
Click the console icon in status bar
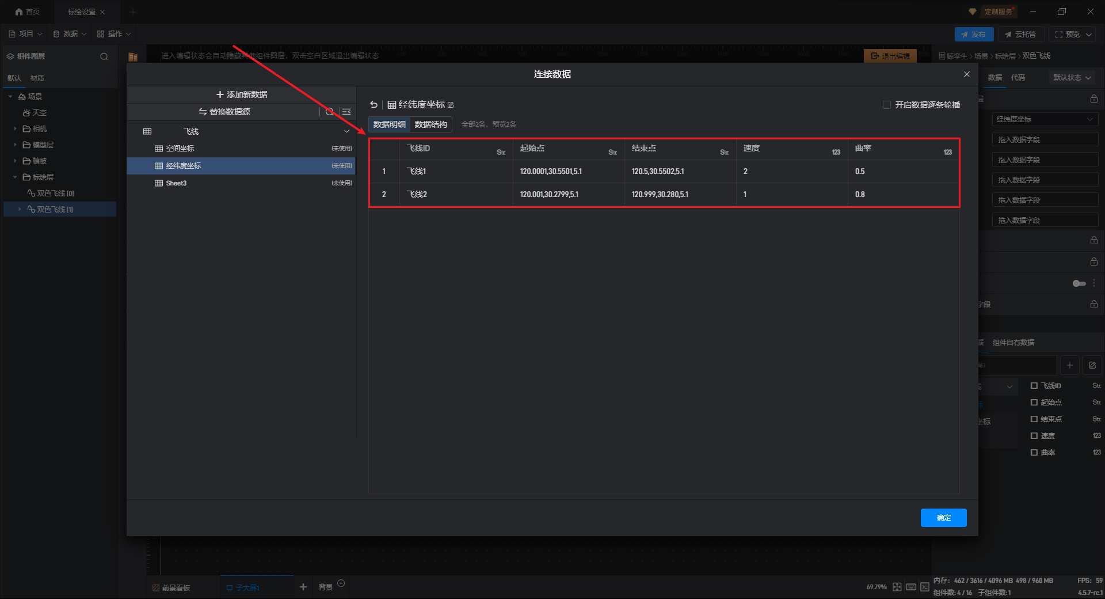pos(924,587)
